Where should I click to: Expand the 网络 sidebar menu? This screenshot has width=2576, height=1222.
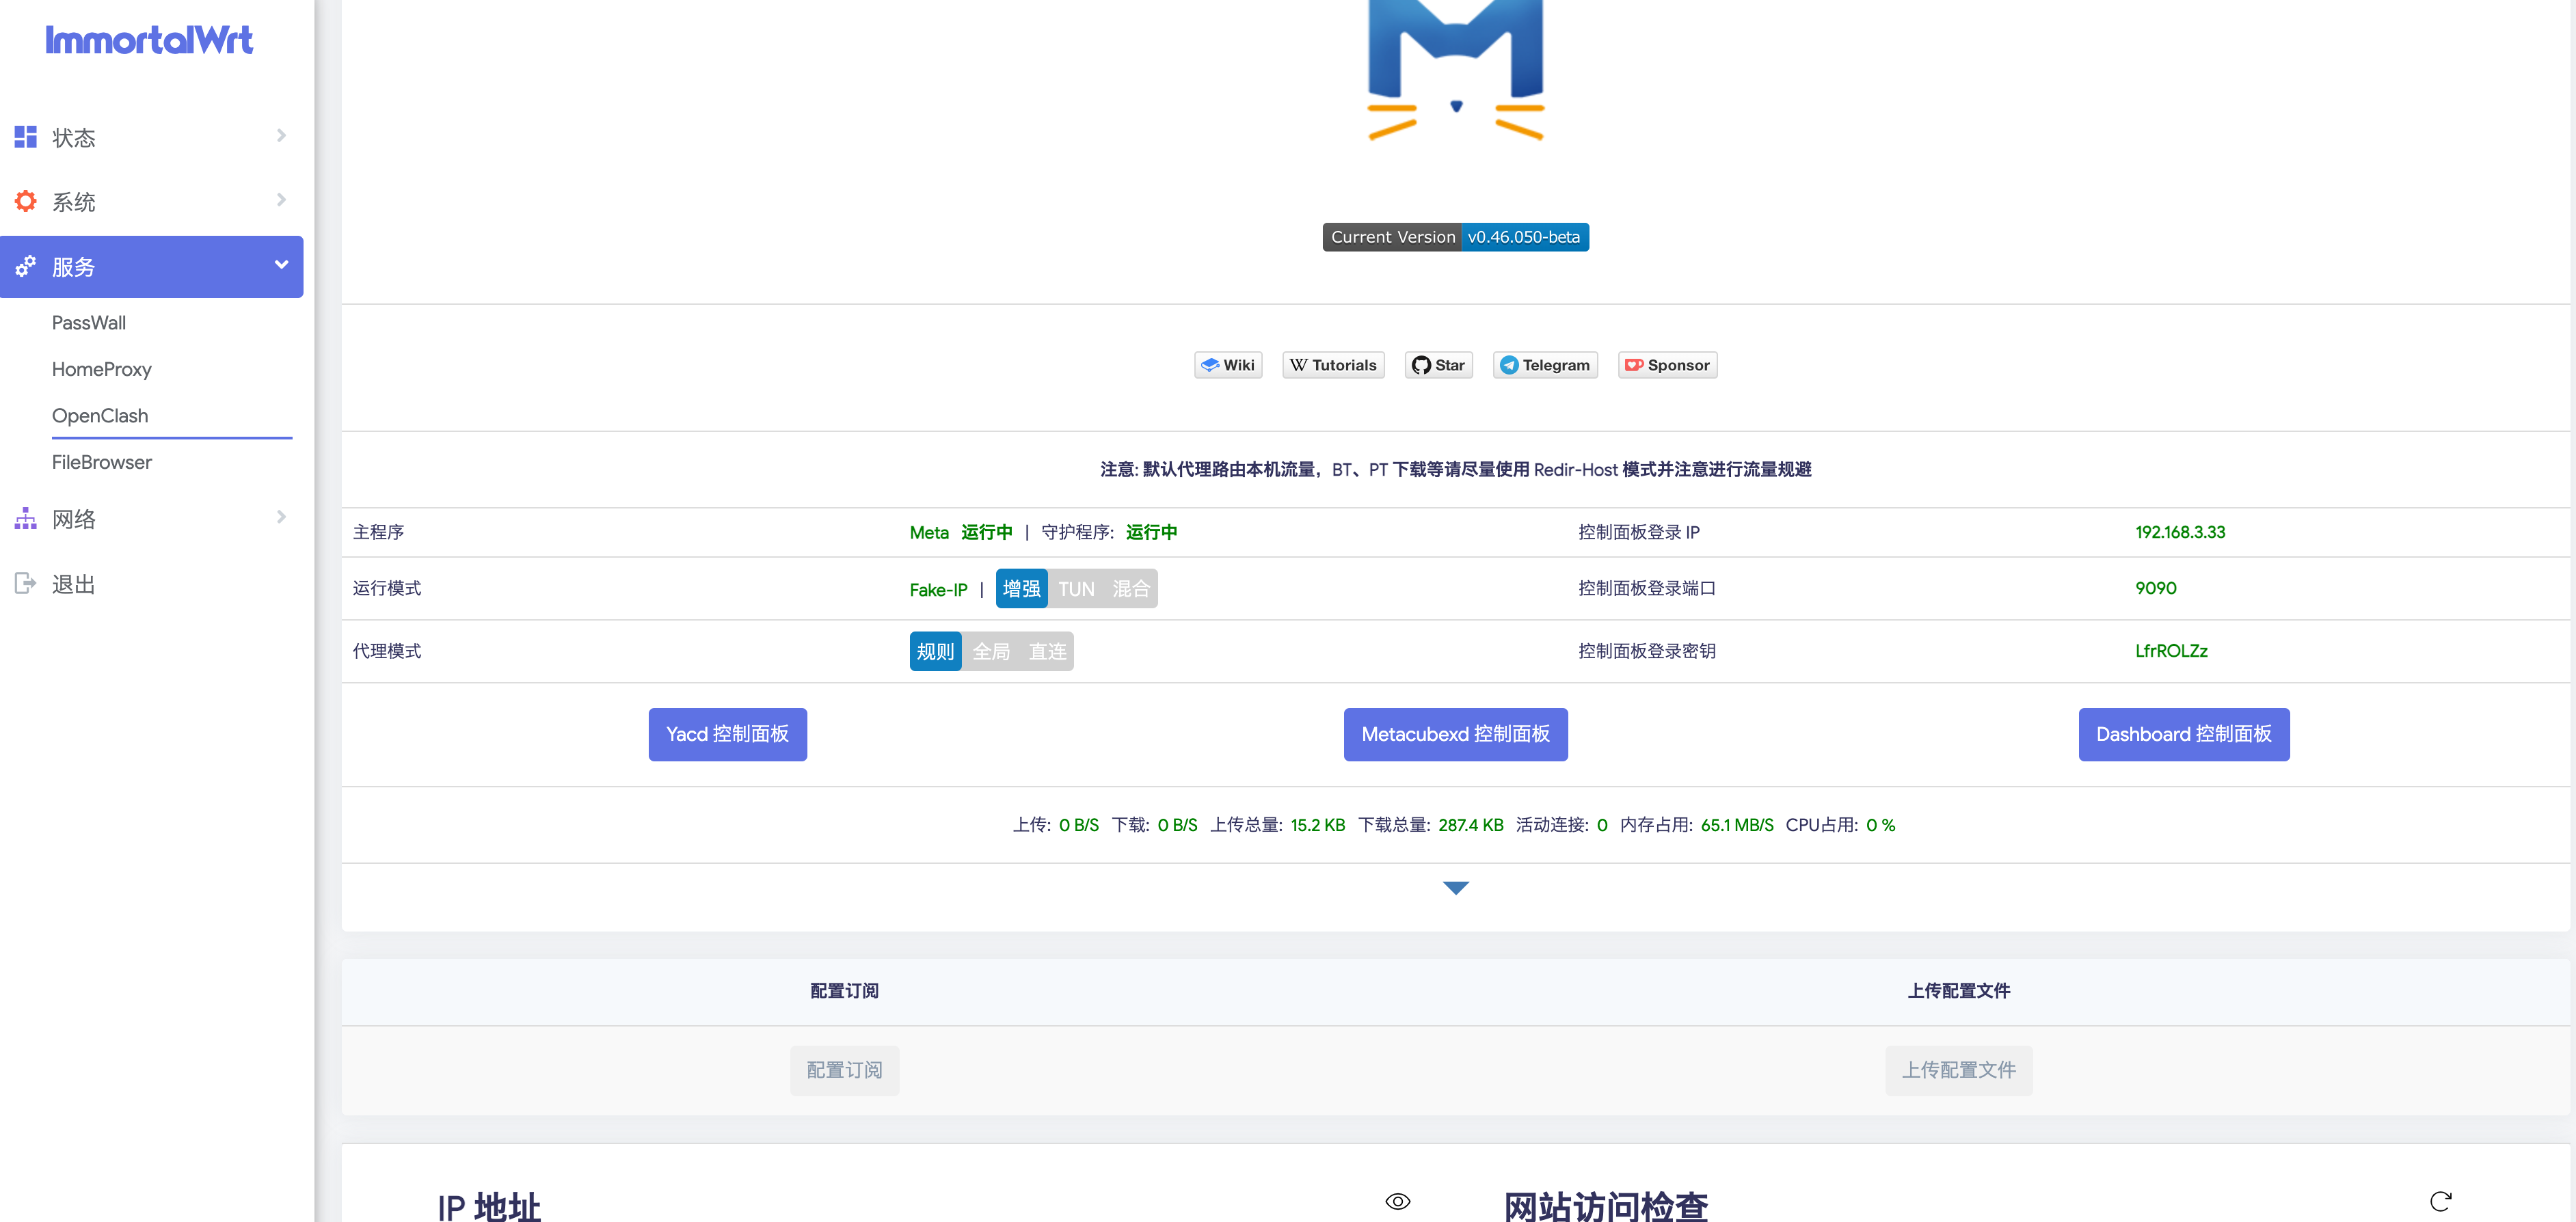[150, 519]
